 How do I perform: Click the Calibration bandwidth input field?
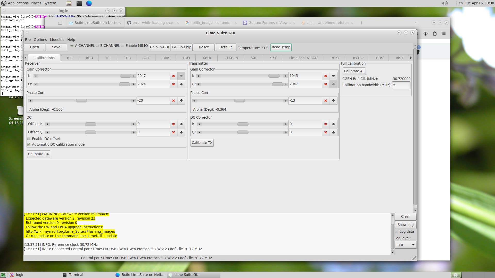point(401,85)
